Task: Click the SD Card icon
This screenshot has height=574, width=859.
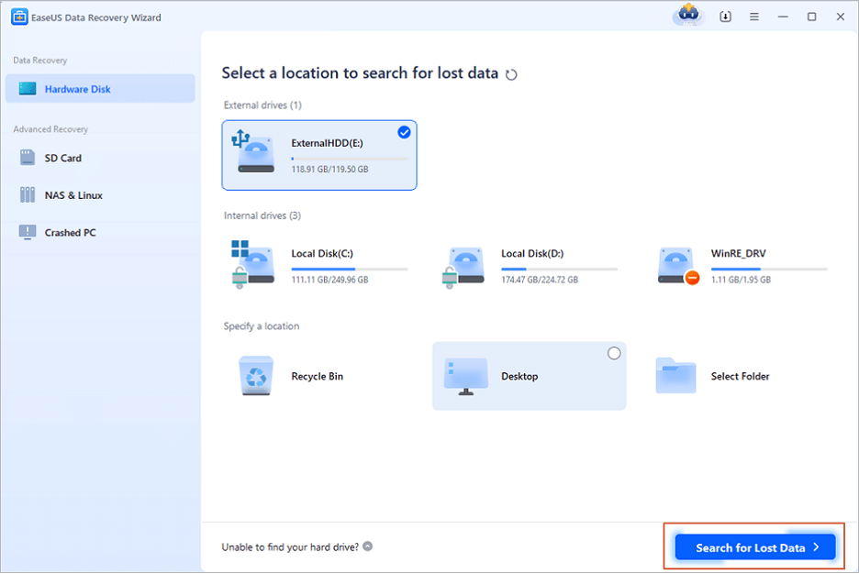Action: tap(28, 158)
